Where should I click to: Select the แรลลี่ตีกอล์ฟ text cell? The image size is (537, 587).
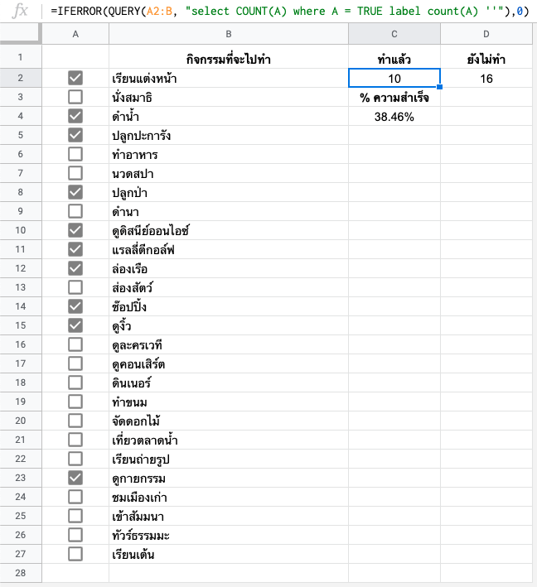pos(229,249)
